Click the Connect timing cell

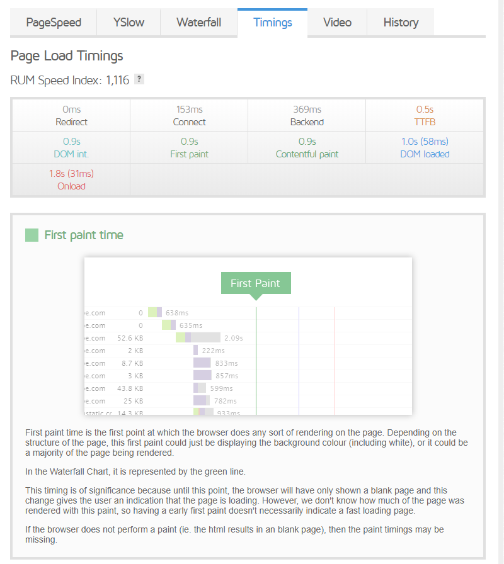[189, 115]
